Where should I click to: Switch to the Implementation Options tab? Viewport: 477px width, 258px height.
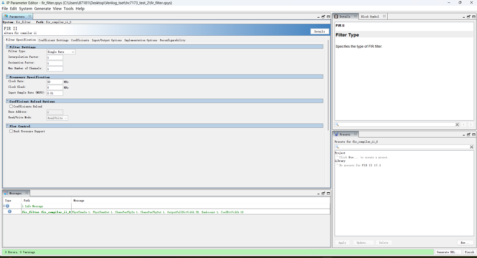141,40
